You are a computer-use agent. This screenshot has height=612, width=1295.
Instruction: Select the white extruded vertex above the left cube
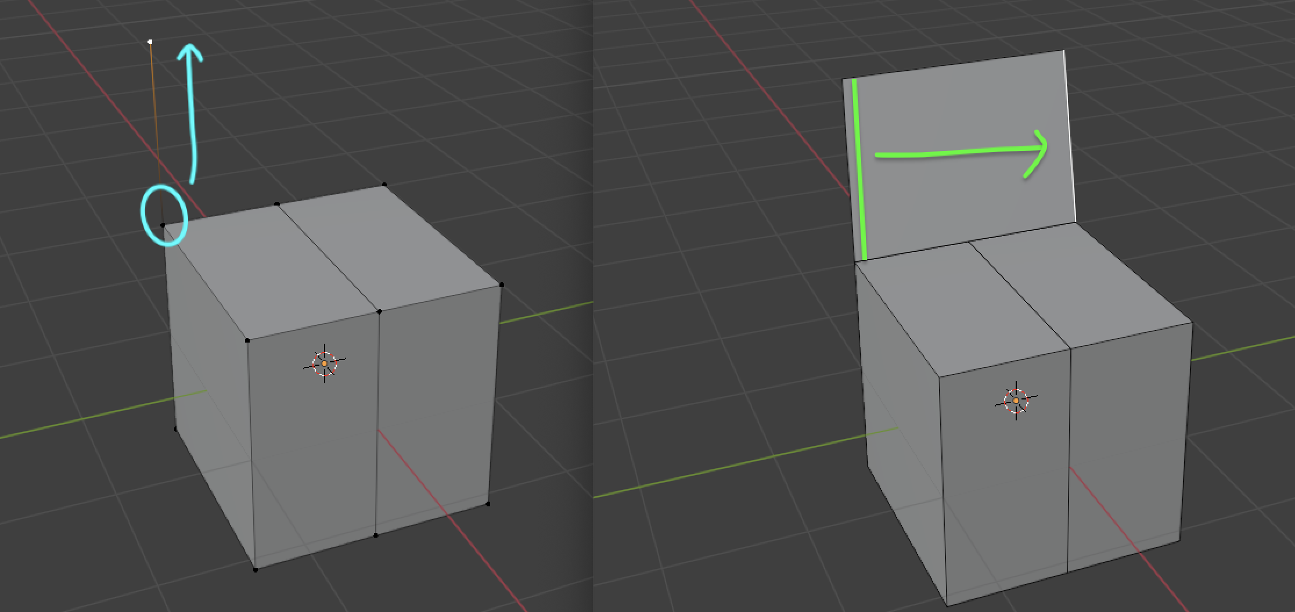pos(150,42)
